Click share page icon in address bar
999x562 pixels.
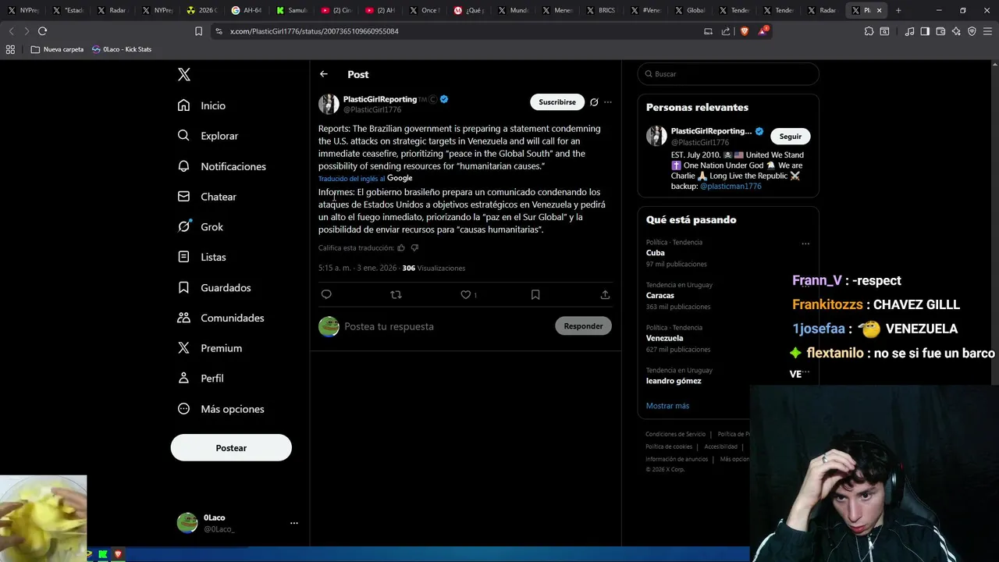(726, 31)
